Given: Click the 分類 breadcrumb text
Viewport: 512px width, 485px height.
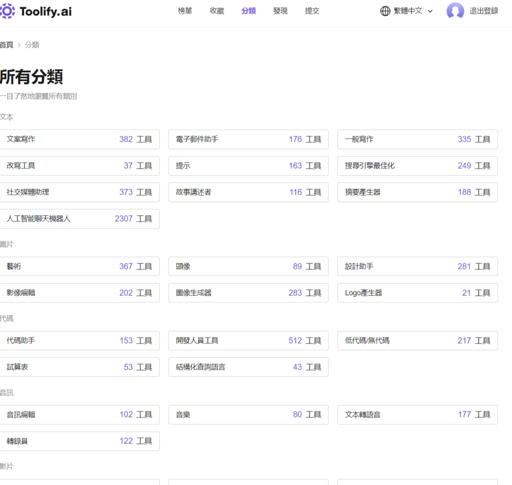Looking at the screenshot, I should [x=31, y=44].
